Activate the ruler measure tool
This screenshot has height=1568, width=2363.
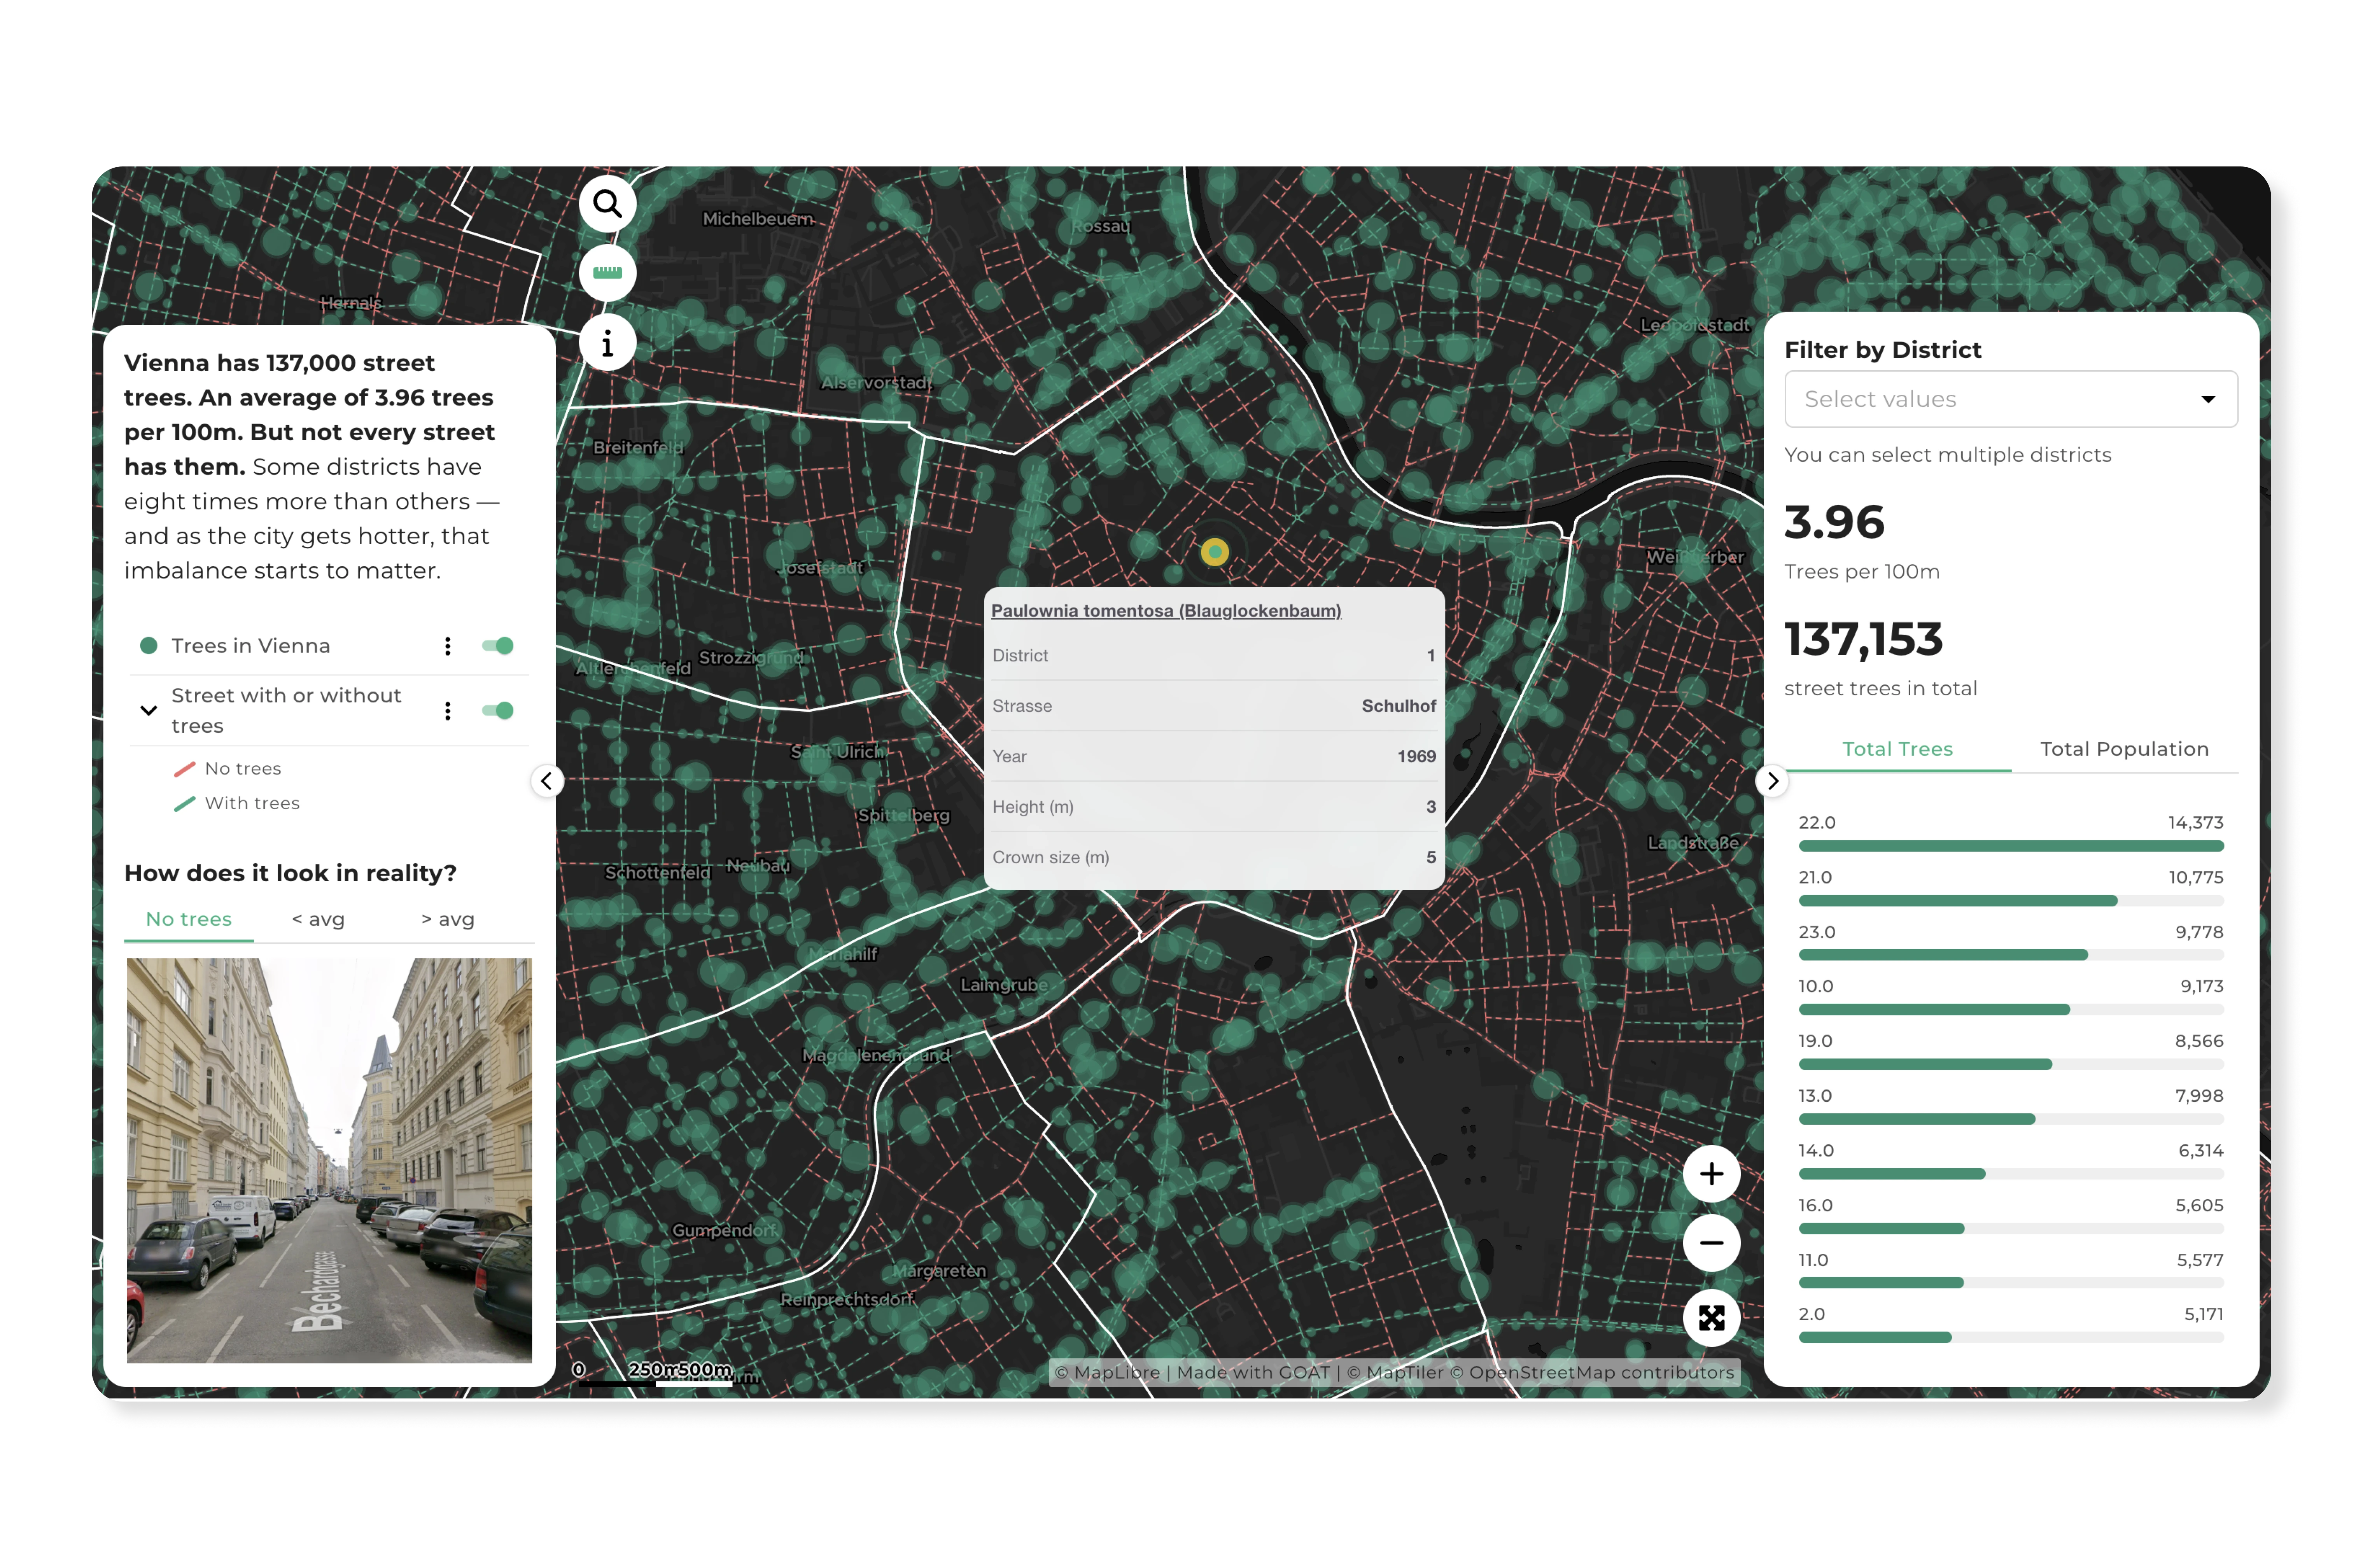tap(607, 273)
